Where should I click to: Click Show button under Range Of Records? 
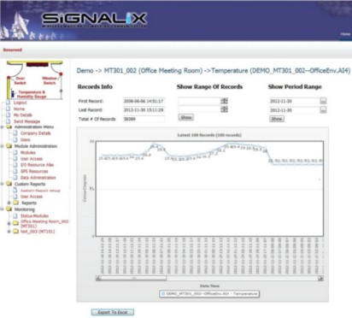(x=186, y=117)
